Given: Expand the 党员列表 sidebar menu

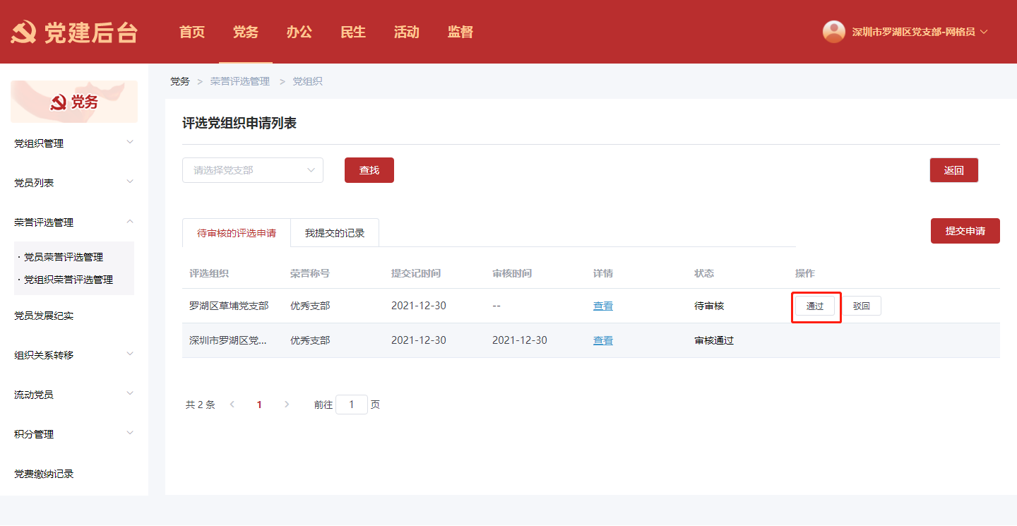Looking at the screenshot, I should coord(130,182).
